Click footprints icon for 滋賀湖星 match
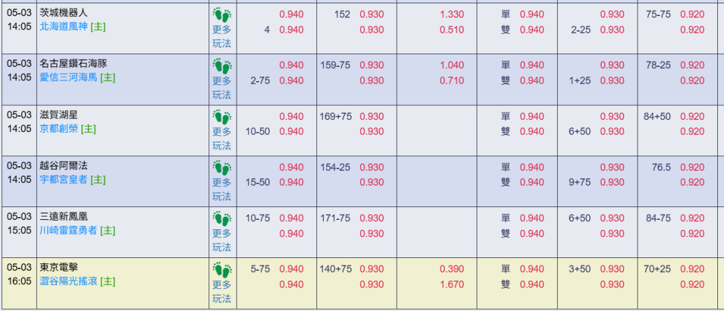The image size is (724, 311). tap(222, 117)
